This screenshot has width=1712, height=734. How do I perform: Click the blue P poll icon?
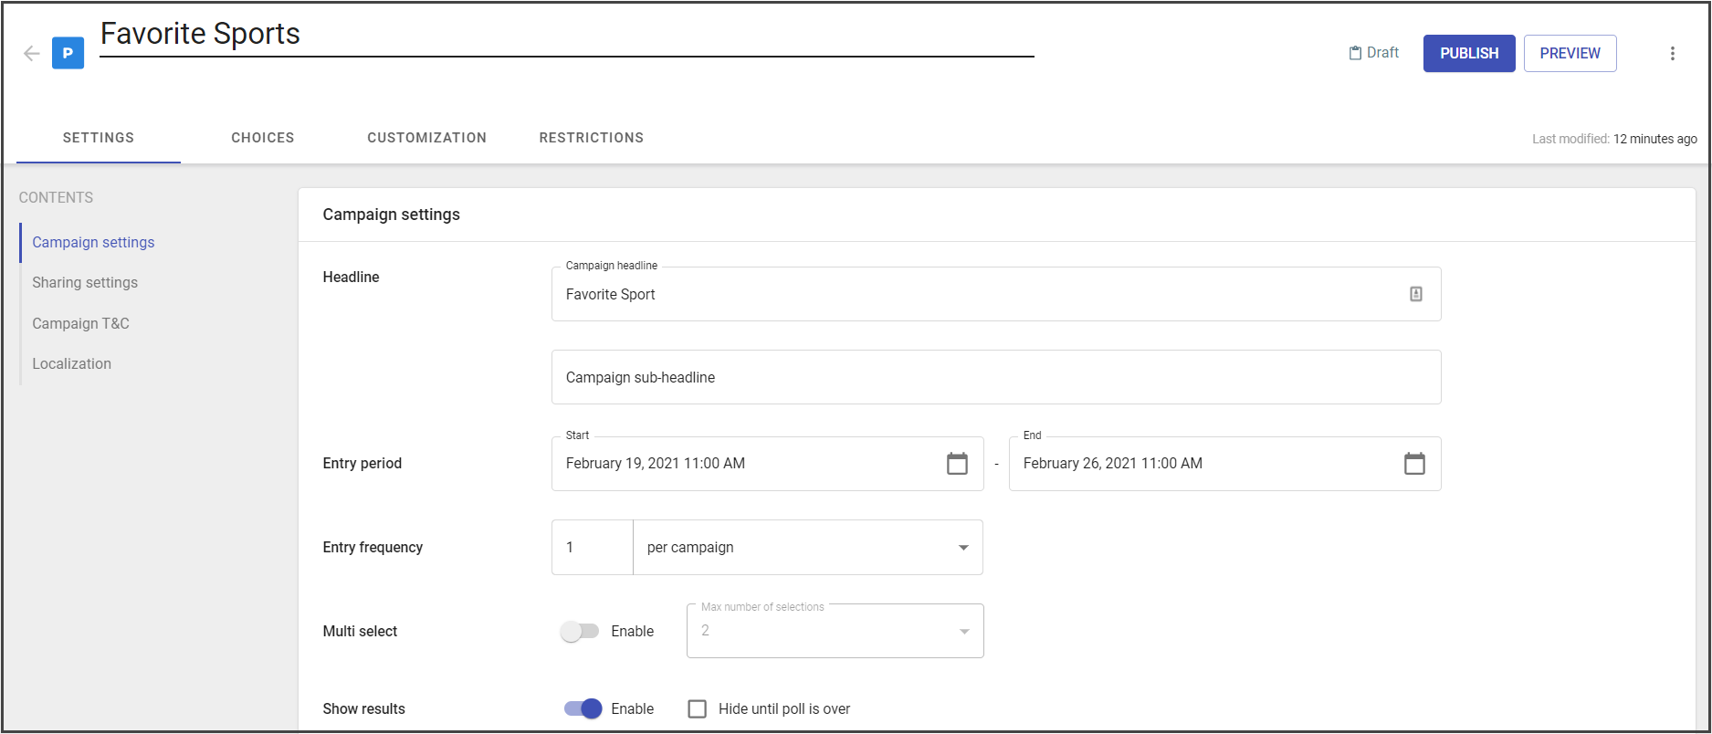(68, 53)
